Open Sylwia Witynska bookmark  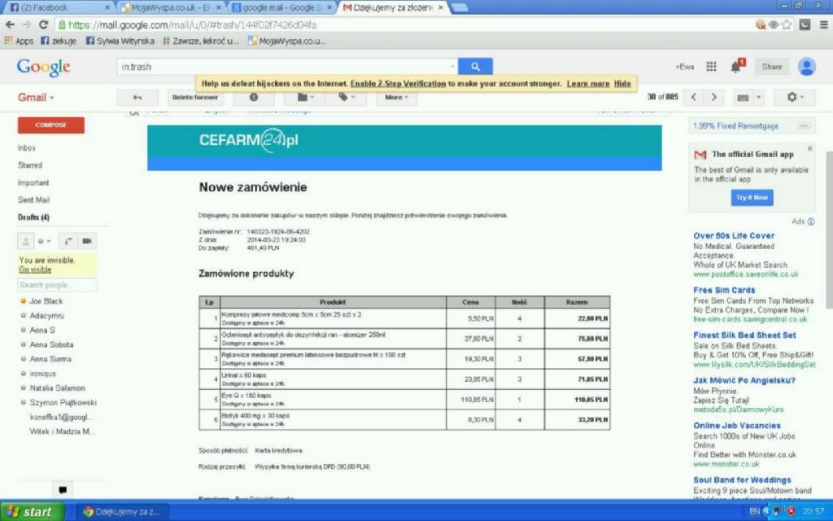[120, 41]
